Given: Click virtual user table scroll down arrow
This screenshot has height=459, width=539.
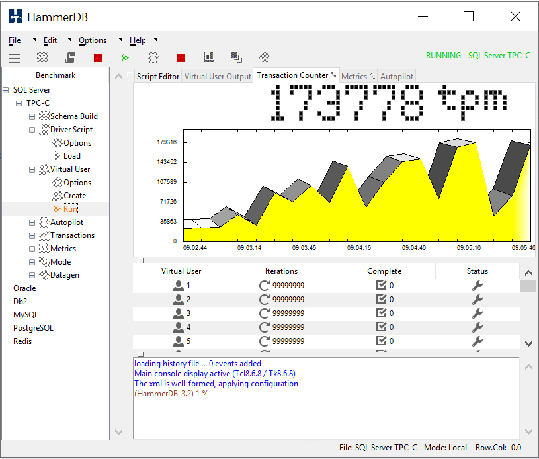Looking at the screenshot, I should click(x=528, y=343).
